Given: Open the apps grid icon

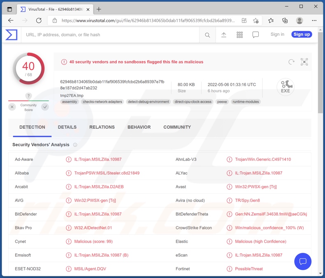Looking at the screenshot, I should point(239,35).
